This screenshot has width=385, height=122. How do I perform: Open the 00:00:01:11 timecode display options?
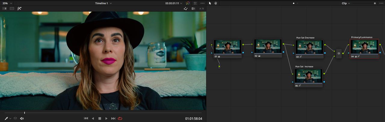point(174,3)
